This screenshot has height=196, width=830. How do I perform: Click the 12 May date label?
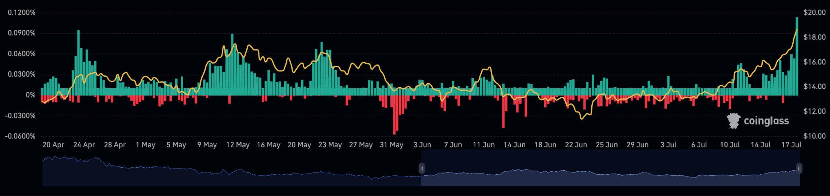[237, 145]
